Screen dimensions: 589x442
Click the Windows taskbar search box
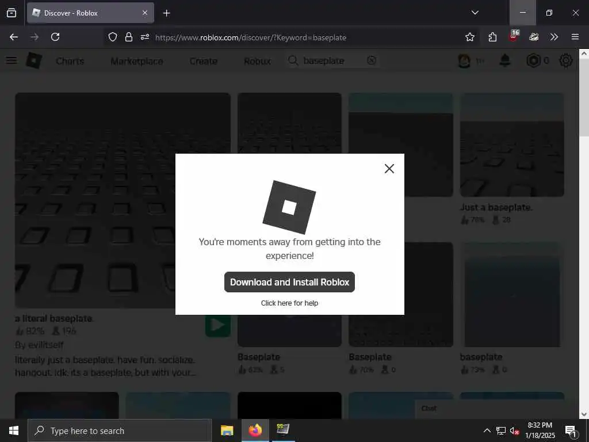pyautogui.click(x=120, y=430)
